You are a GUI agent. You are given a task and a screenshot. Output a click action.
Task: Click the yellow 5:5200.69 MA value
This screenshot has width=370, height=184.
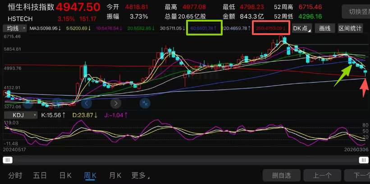point(79,29)
